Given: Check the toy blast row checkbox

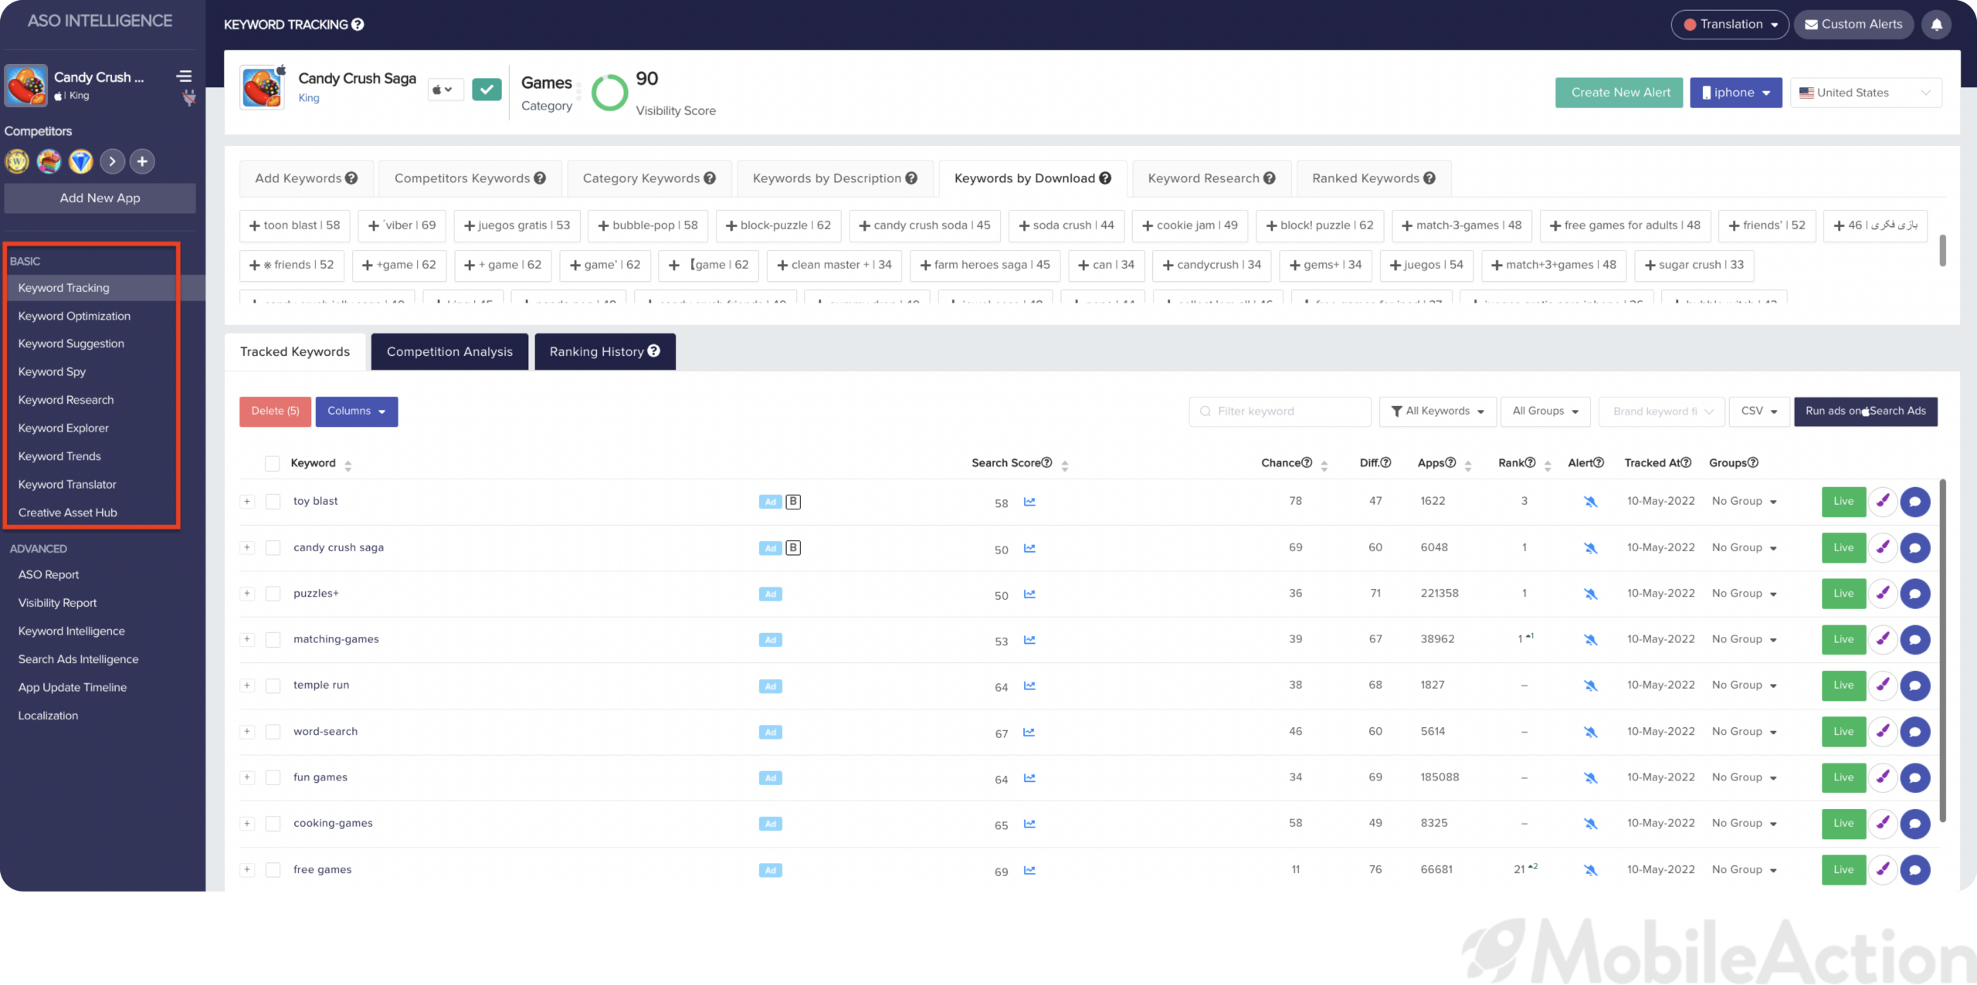Looking at the screenshot, I should point(273,502).
